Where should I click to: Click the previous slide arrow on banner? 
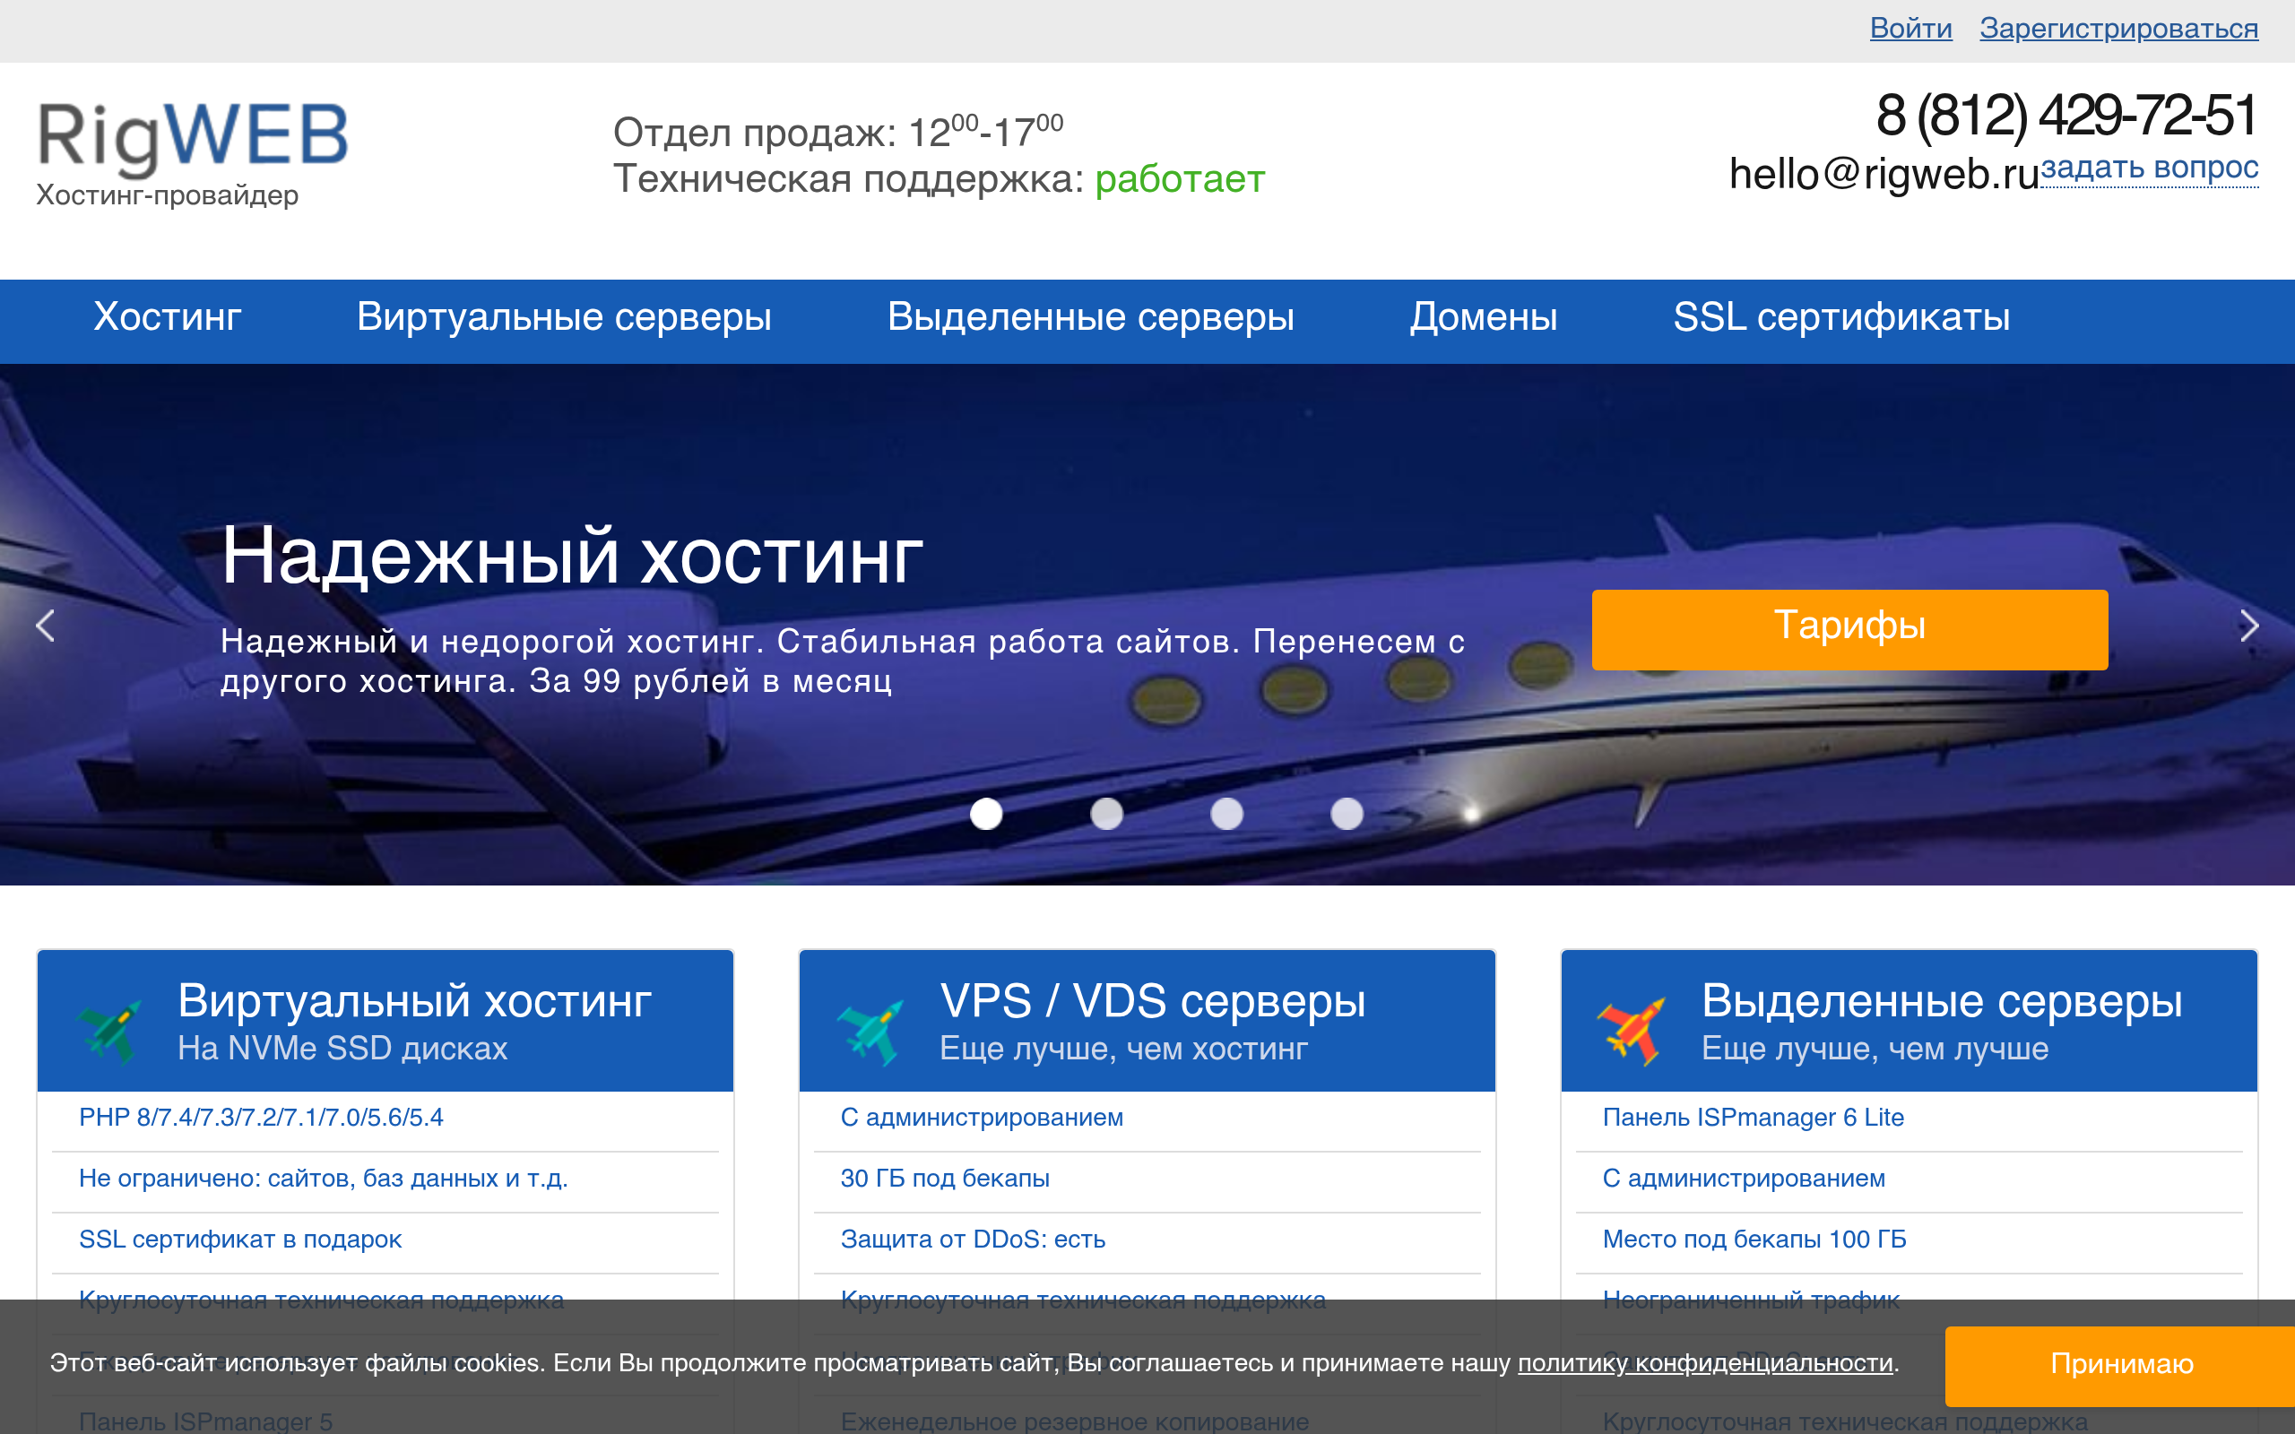[45, 625]
